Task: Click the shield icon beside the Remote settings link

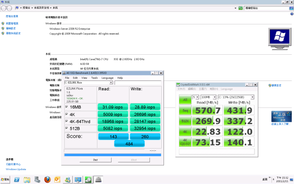Action: pyautogui.click(x=3, y=29)
